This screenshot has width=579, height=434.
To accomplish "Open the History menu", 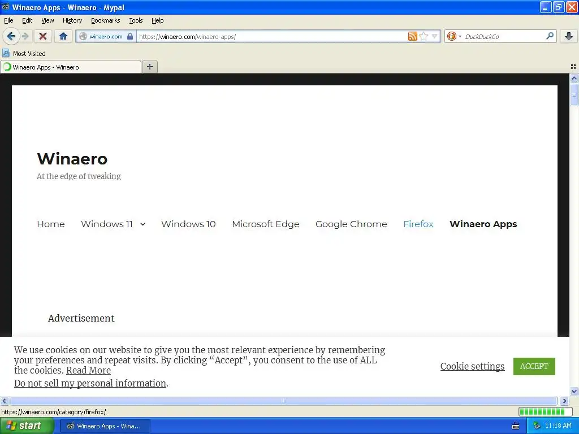I will tap(72, 20).
